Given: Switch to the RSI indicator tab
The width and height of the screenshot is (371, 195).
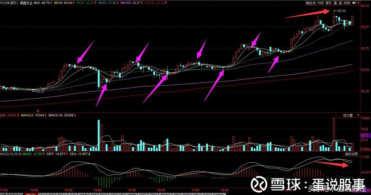Looking at the screenshot, I should click(x=52, y=194).
